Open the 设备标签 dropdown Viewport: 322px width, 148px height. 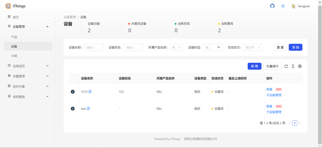(x=213, y=47)
